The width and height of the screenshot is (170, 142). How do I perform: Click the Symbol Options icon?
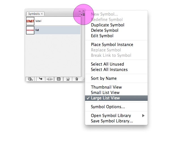click(x=59, y=79)
